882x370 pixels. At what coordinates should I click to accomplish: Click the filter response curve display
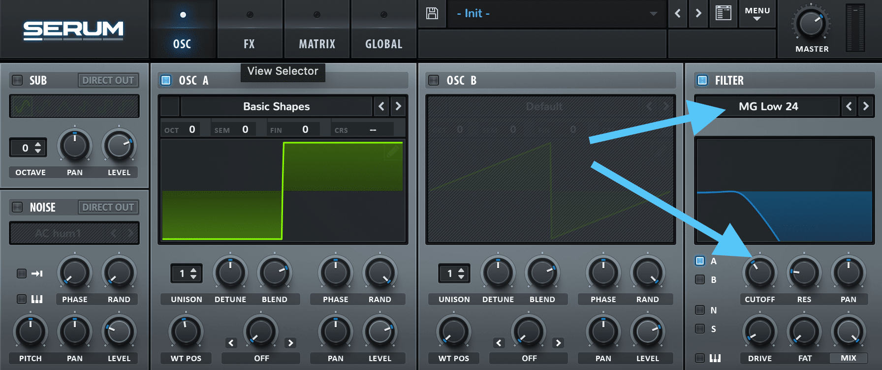click(785, 190)
